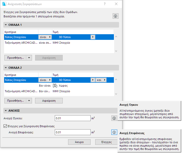Click the help question mark in title bar
The image size is (182, 153).
(104, 4)
